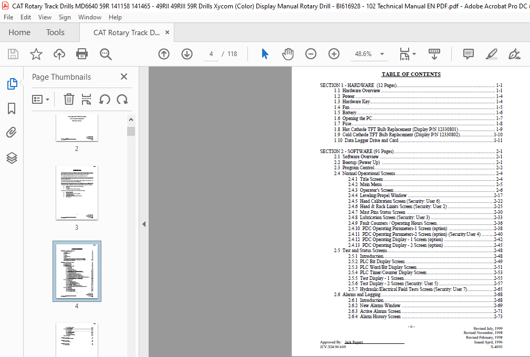Viewport: 530px width, 357px height.
Task: Select page 4 thumbnail
Action: (77, 272)
